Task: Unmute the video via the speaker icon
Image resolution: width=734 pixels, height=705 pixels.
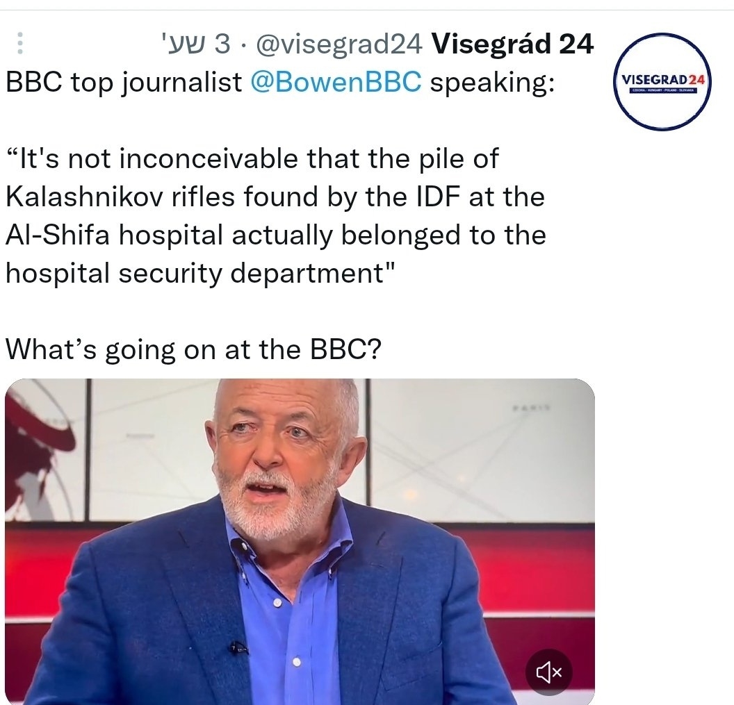Action: pyautogui.click(x=548, y=671)
